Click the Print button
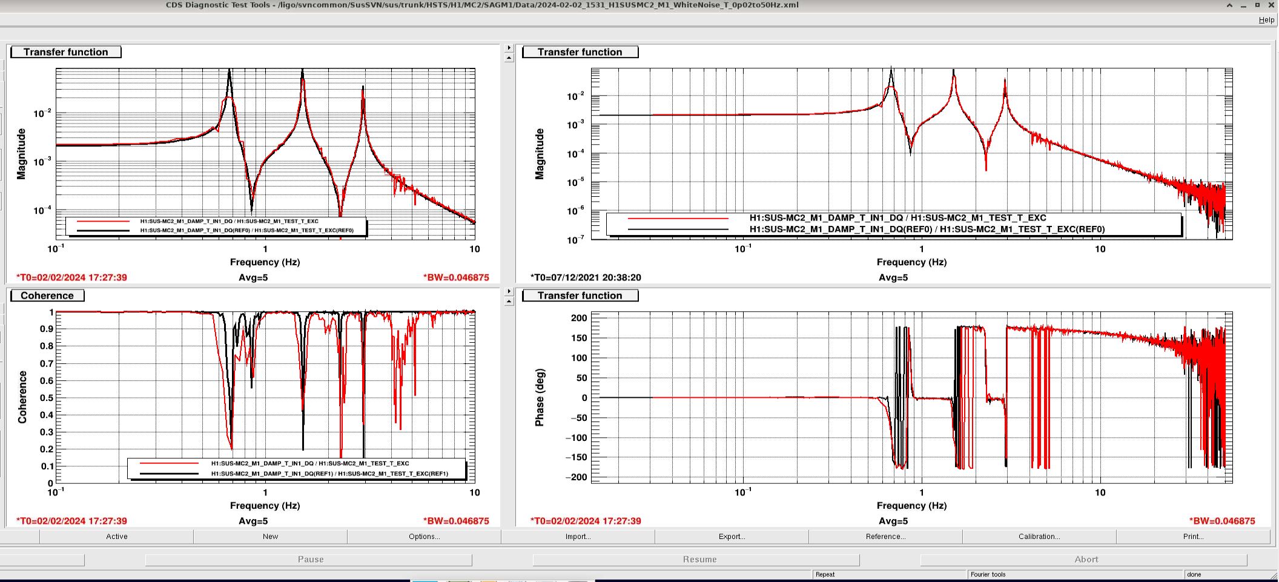1279x582 pixels. click(x=1193, y=537)
